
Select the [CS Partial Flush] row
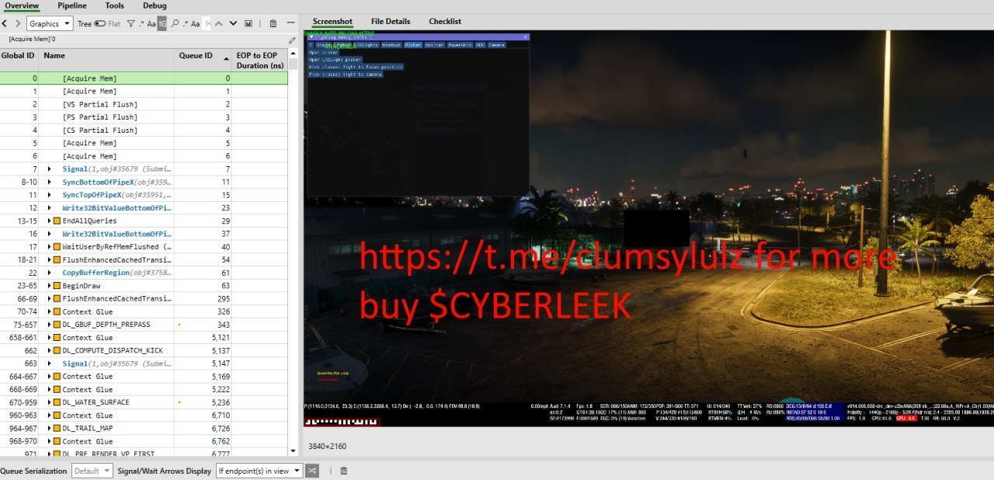[x=144, y=130]
